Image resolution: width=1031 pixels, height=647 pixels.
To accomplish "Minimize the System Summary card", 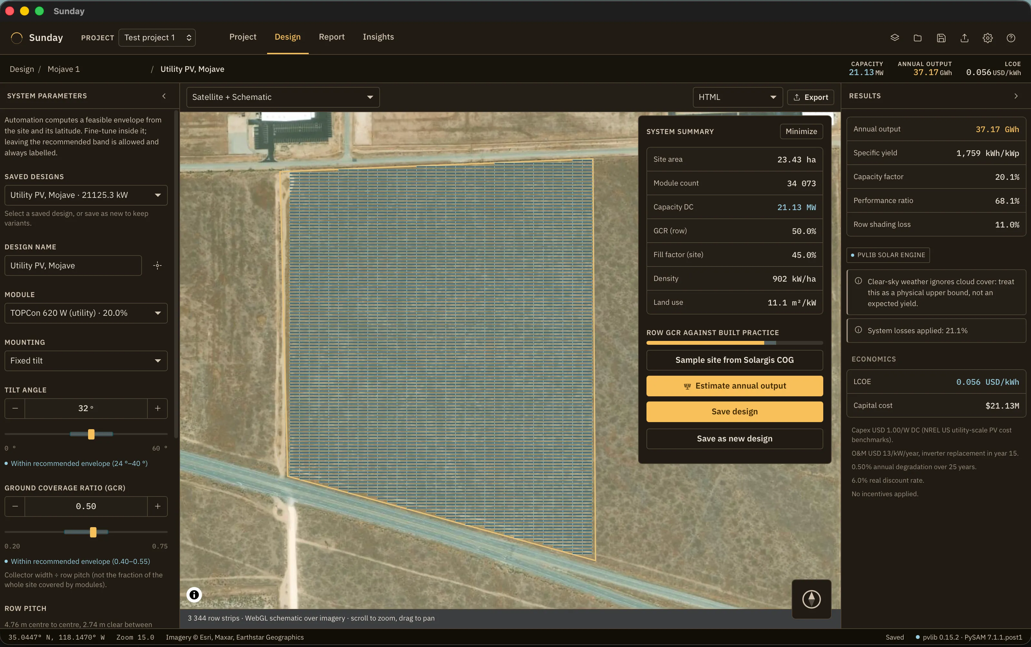I will point(801,131).
